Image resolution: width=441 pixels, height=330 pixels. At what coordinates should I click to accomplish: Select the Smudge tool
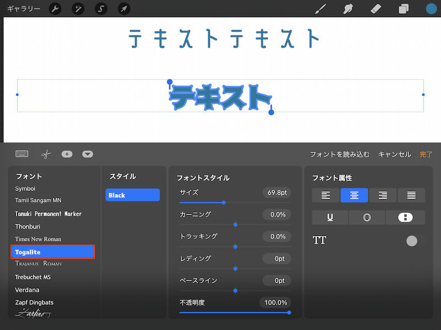click(348, 9)
